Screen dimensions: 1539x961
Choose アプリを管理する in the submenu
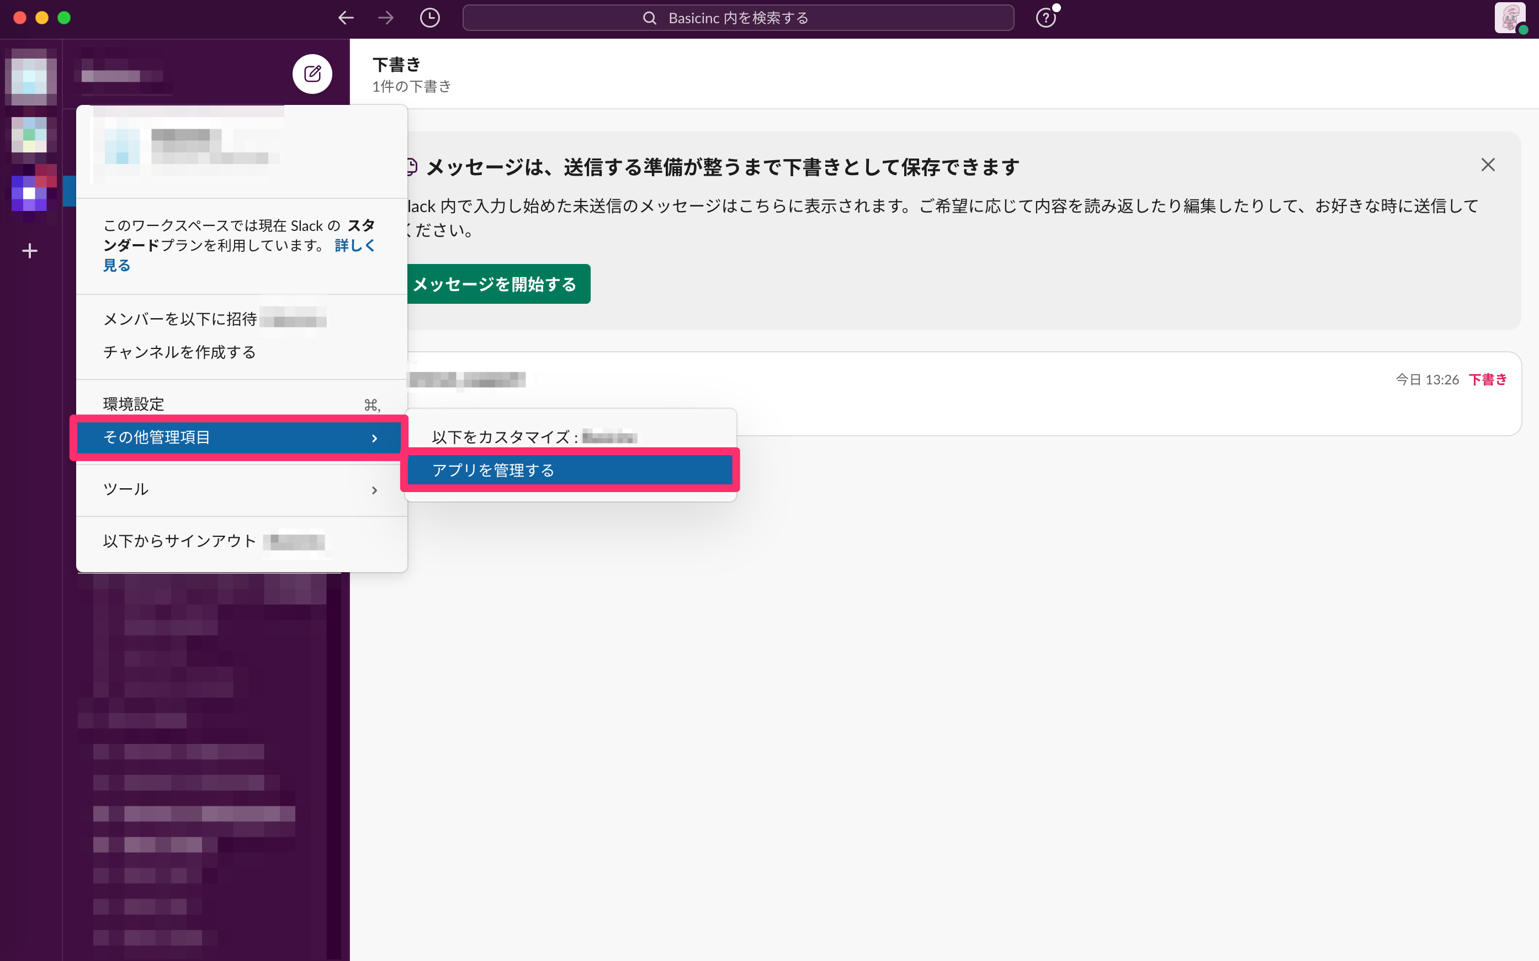pos(570,471)
